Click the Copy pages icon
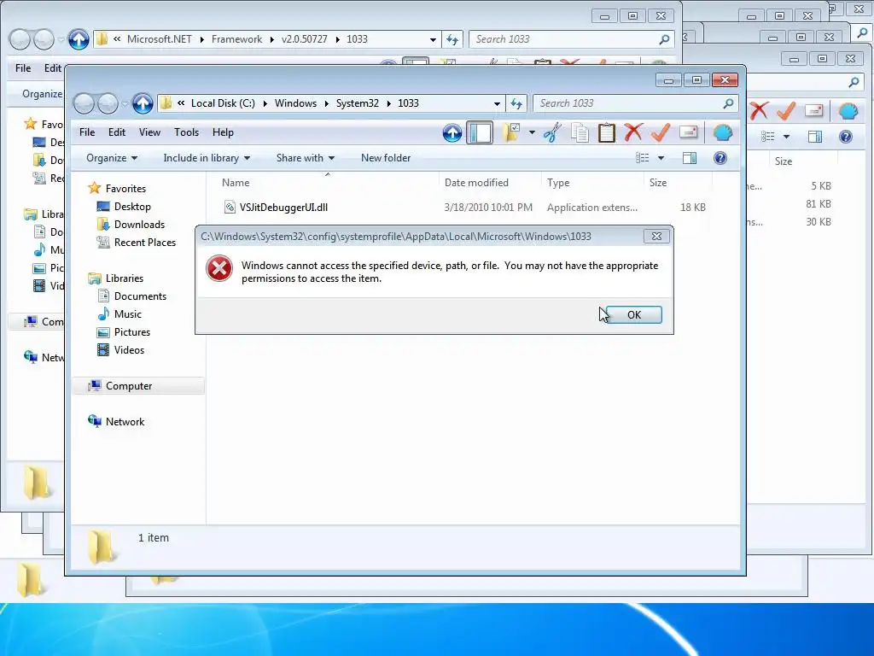874x656 pixels. [x=580, y=132]
